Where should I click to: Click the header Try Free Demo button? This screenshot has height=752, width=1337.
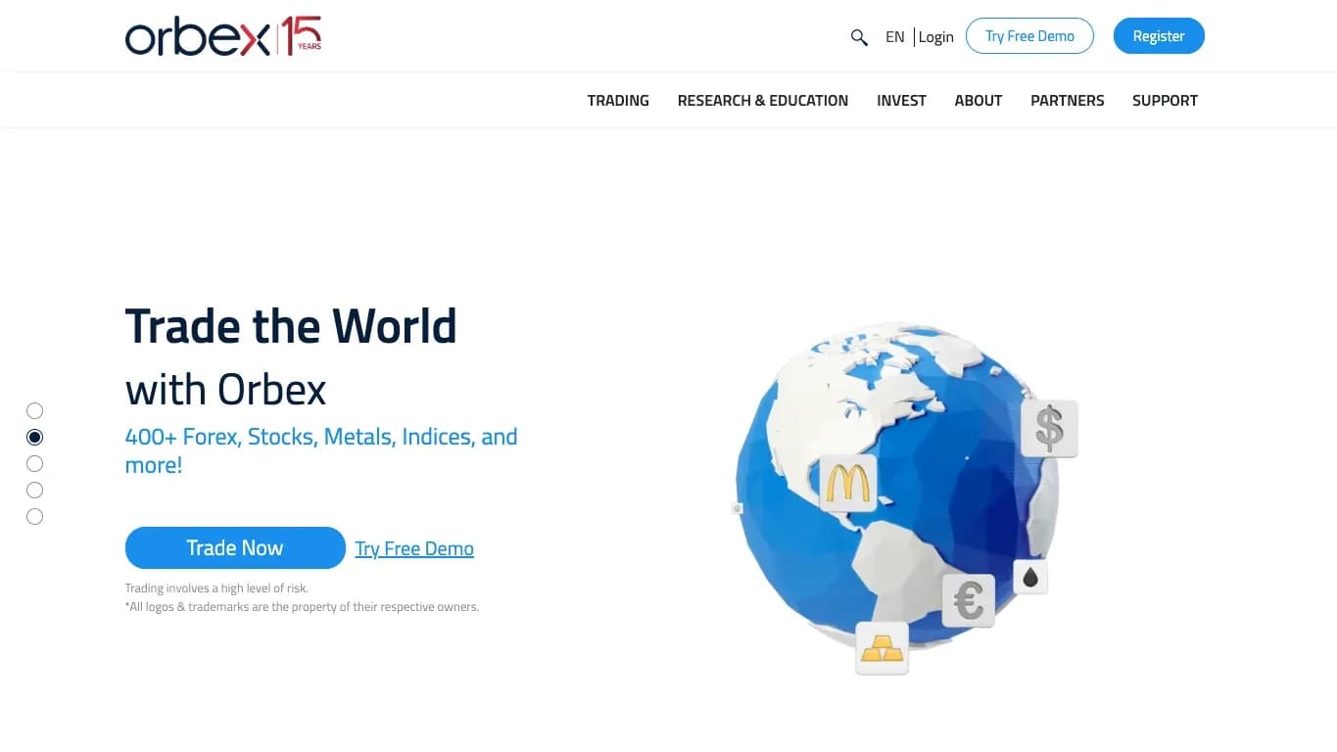pos(1029,36)
